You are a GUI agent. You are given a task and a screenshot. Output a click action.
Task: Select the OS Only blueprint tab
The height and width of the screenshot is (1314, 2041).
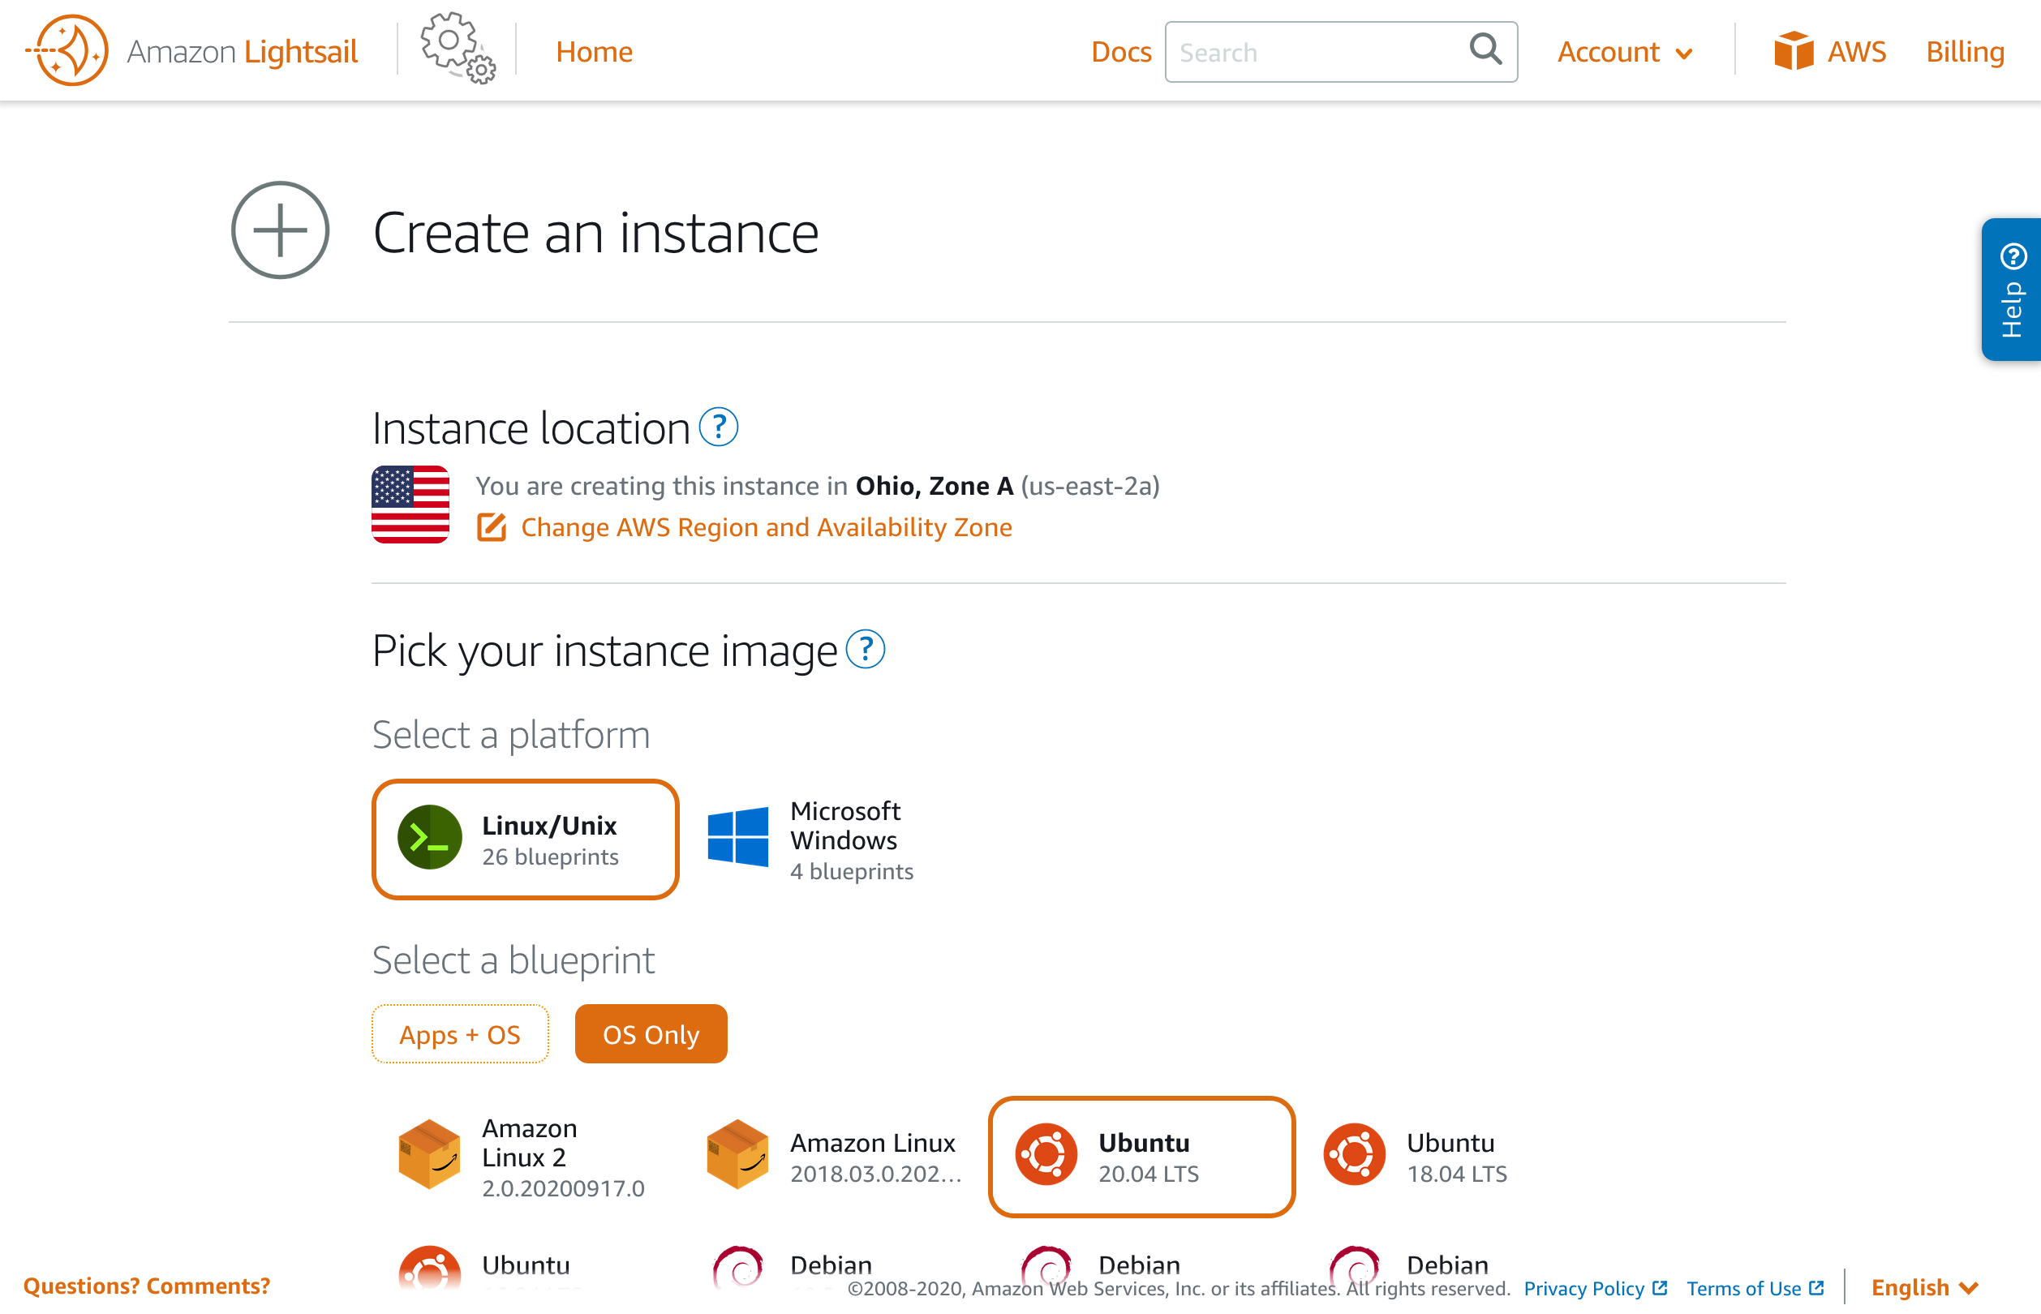650,1033
